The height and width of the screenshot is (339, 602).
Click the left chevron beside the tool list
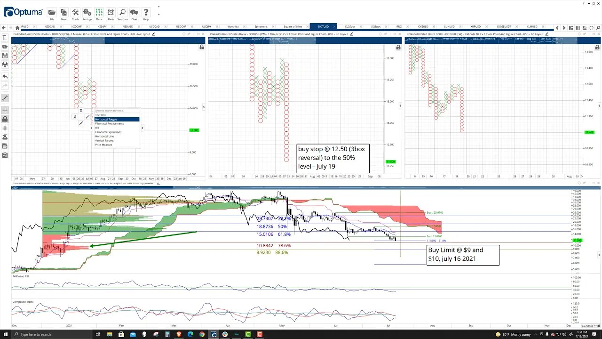pyautogui.click(x=92, y=128)
